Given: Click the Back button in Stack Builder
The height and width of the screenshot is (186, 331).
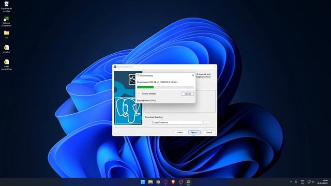Looking at the screenshot, I should point(179,132).
